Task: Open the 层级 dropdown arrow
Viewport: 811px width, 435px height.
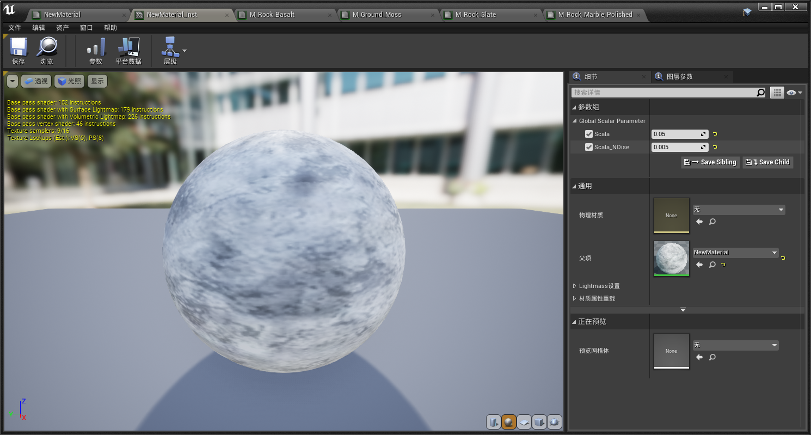Action: (x=185, y=51)
